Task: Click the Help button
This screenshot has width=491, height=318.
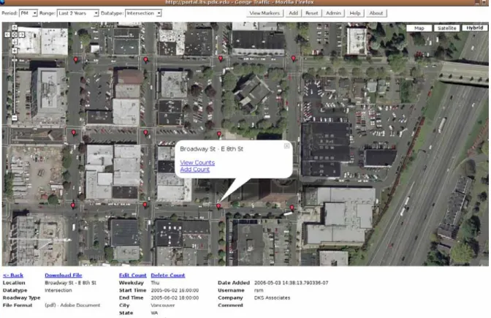Action: pyautogui.click(x=355, y=13)
